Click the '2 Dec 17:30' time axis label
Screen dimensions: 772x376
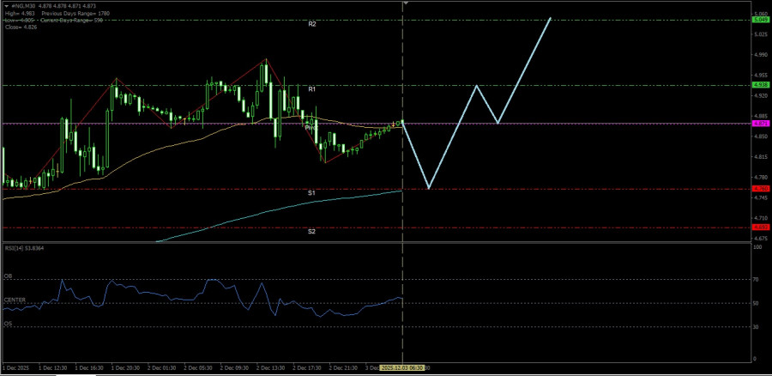307,367
